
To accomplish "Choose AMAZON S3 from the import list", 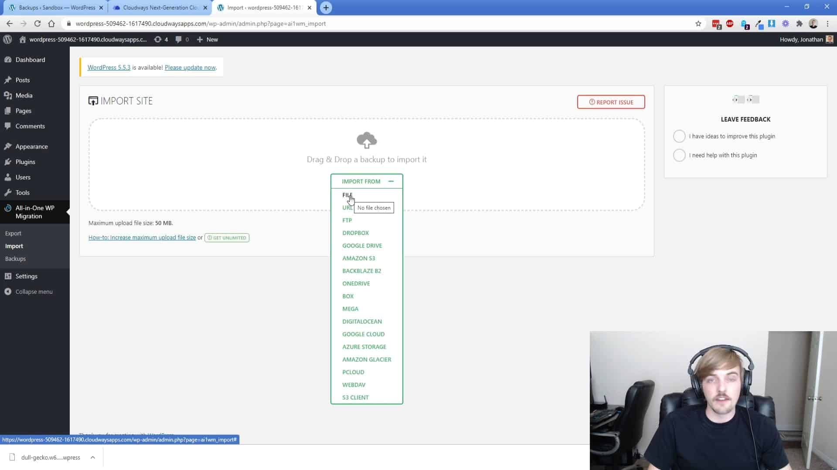I will pos(359,258).
